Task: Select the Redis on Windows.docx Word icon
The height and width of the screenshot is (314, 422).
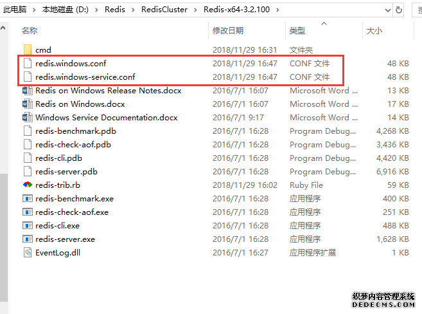Action: [27, 104]
